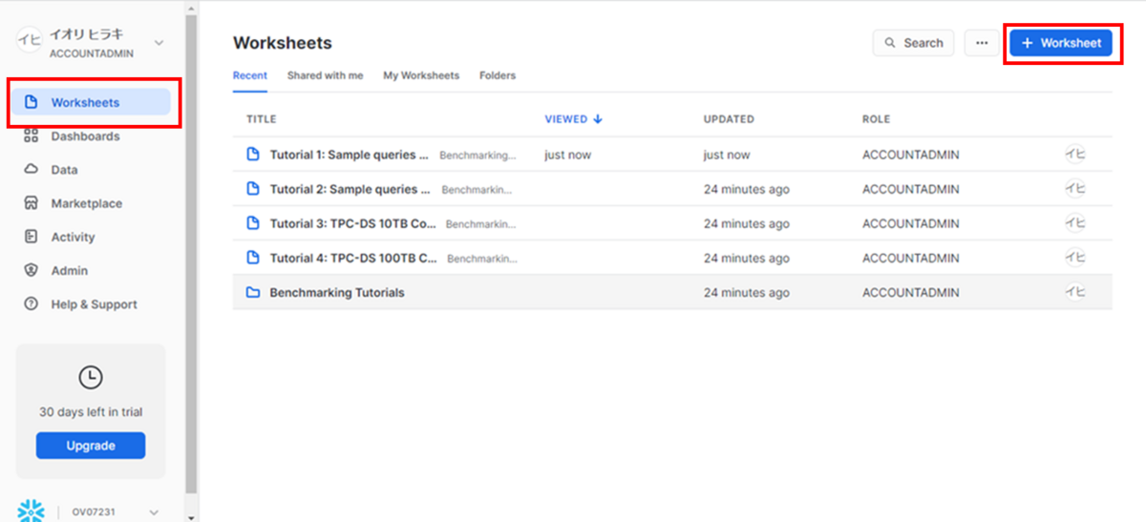Click the Data cloud icon
Screen dimensions: 1146x522
(31, 170)
